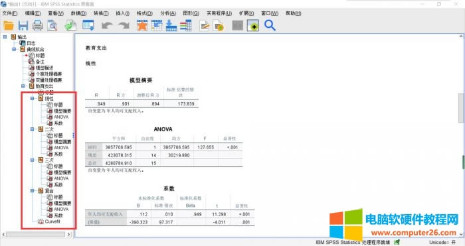Click the Open folder toolbar icon
The height and width of the screenshot is (246, 465).
(9, 25)
